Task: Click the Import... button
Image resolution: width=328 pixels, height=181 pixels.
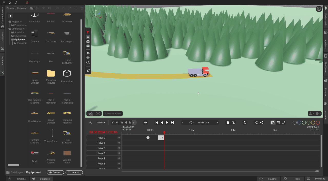Action: pyautogui.click(x=74, y=172)
